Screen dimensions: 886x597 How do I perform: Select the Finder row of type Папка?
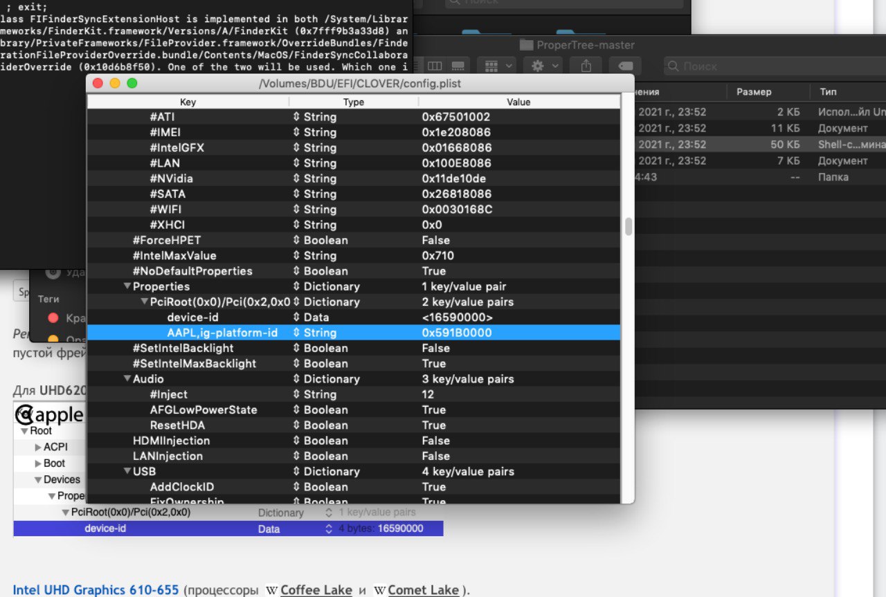tap(760, 177)
